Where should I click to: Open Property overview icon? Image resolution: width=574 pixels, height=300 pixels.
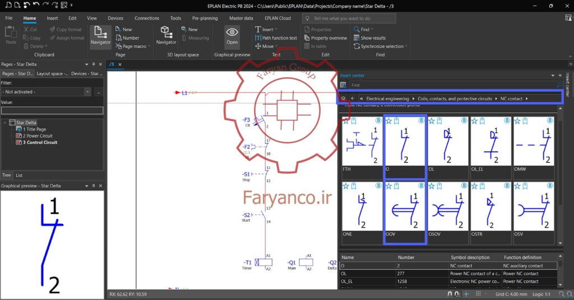tap(307, 37)
